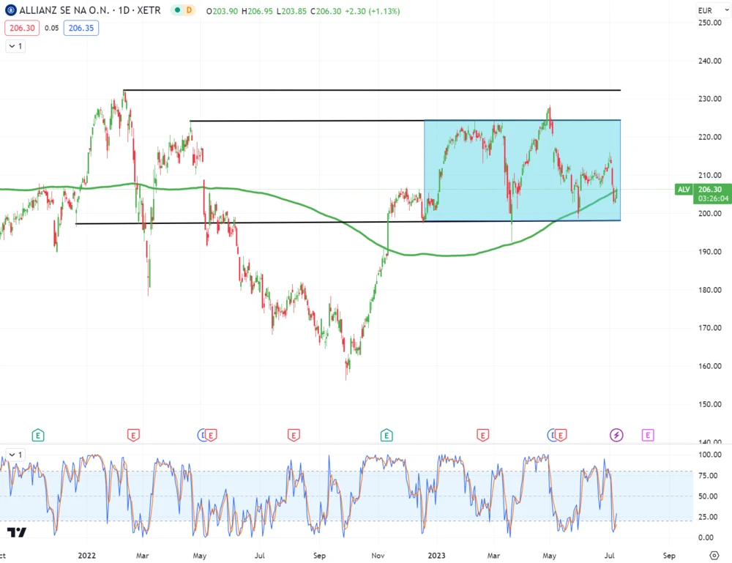732x563 pixels.
Task: Click the blue 206.35 buy price button
Action: pyautogui.click(x=81, y=28)
